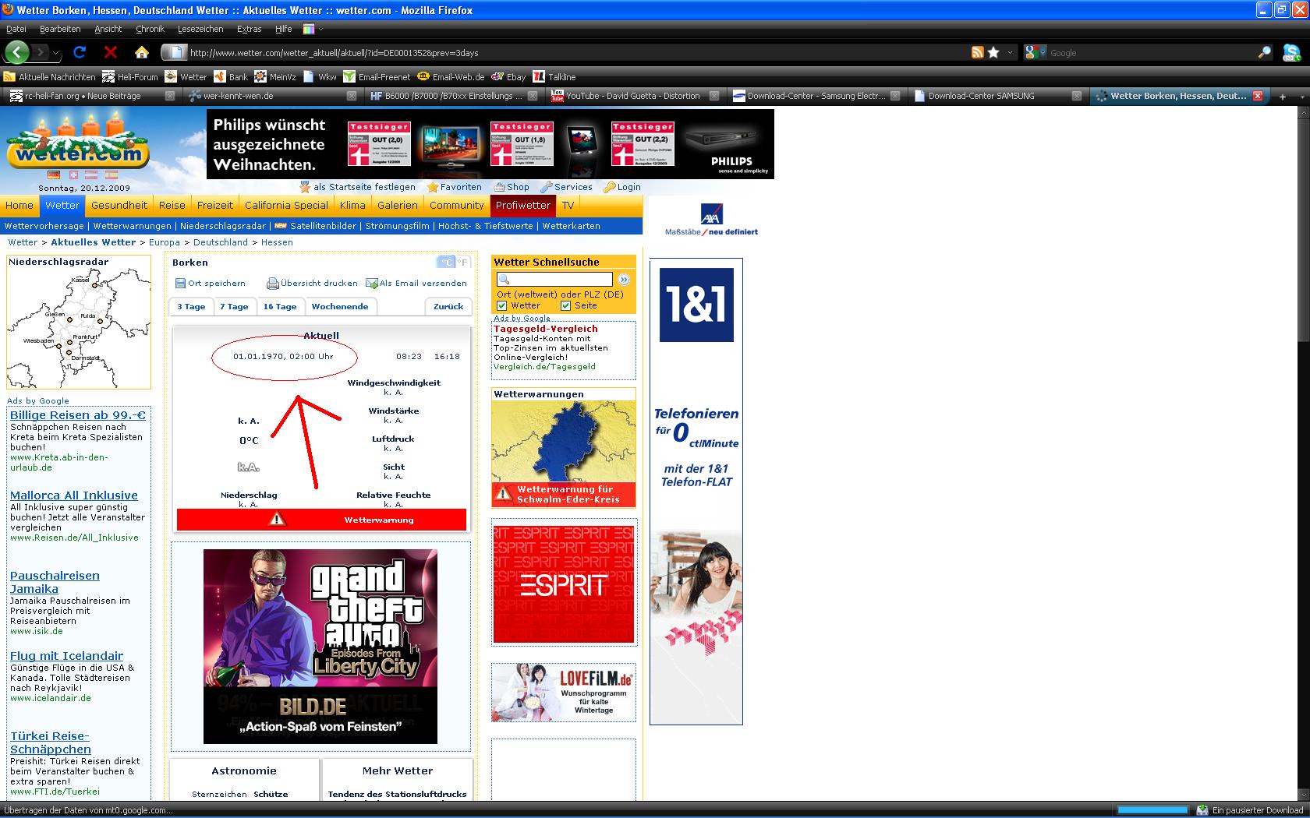Close the wer-kennt-wen.de tab
The height and width of the screenshot is (818, 1310).
[x=352, y=96]
